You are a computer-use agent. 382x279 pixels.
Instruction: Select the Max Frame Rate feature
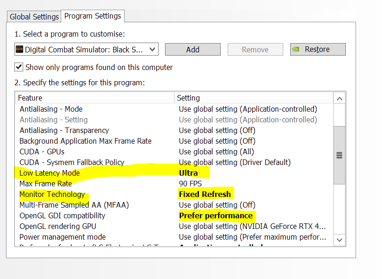45,184
